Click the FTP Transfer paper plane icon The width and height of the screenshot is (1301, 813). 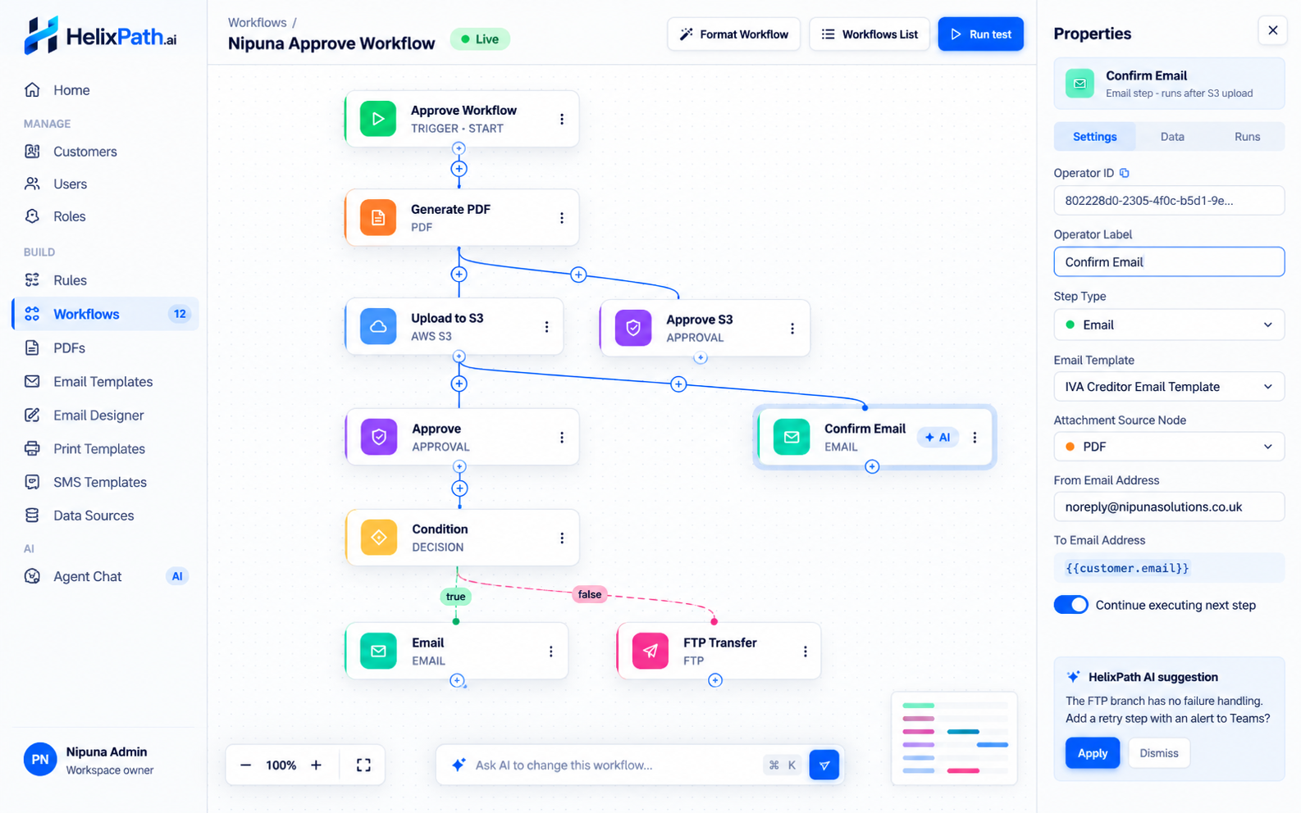(650, 651)
